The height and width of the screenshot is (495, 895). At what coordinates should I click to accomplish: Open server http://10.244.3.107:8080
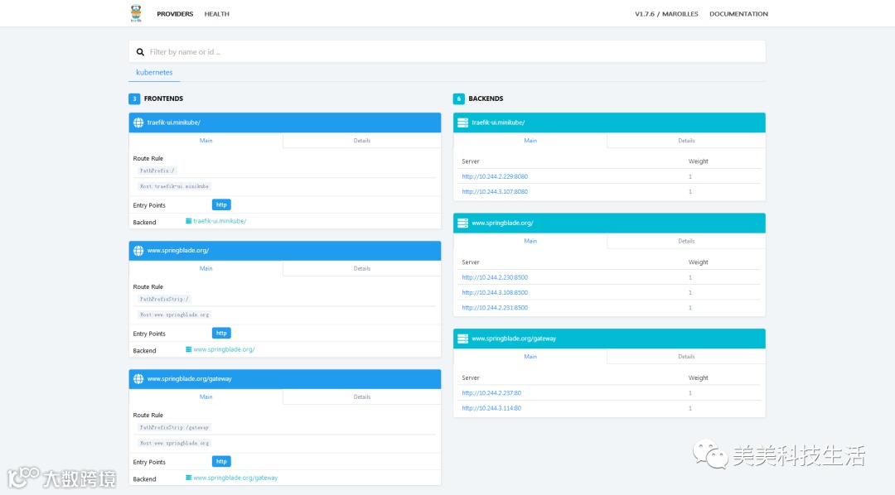(495, 191)
